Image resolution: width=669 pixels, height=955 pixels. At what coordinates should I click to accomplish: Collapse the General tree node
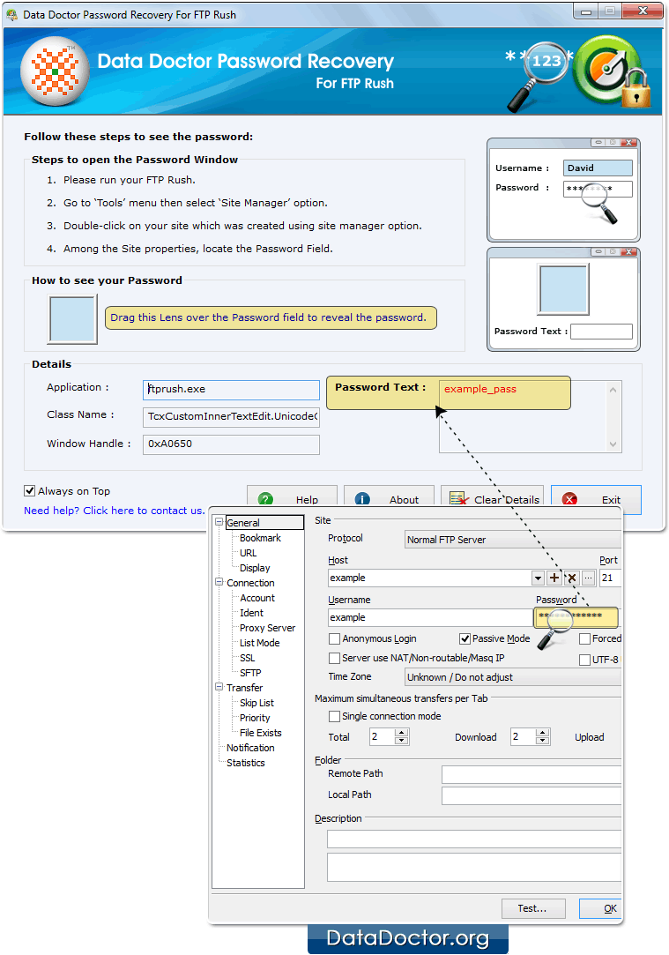[219, 522]
